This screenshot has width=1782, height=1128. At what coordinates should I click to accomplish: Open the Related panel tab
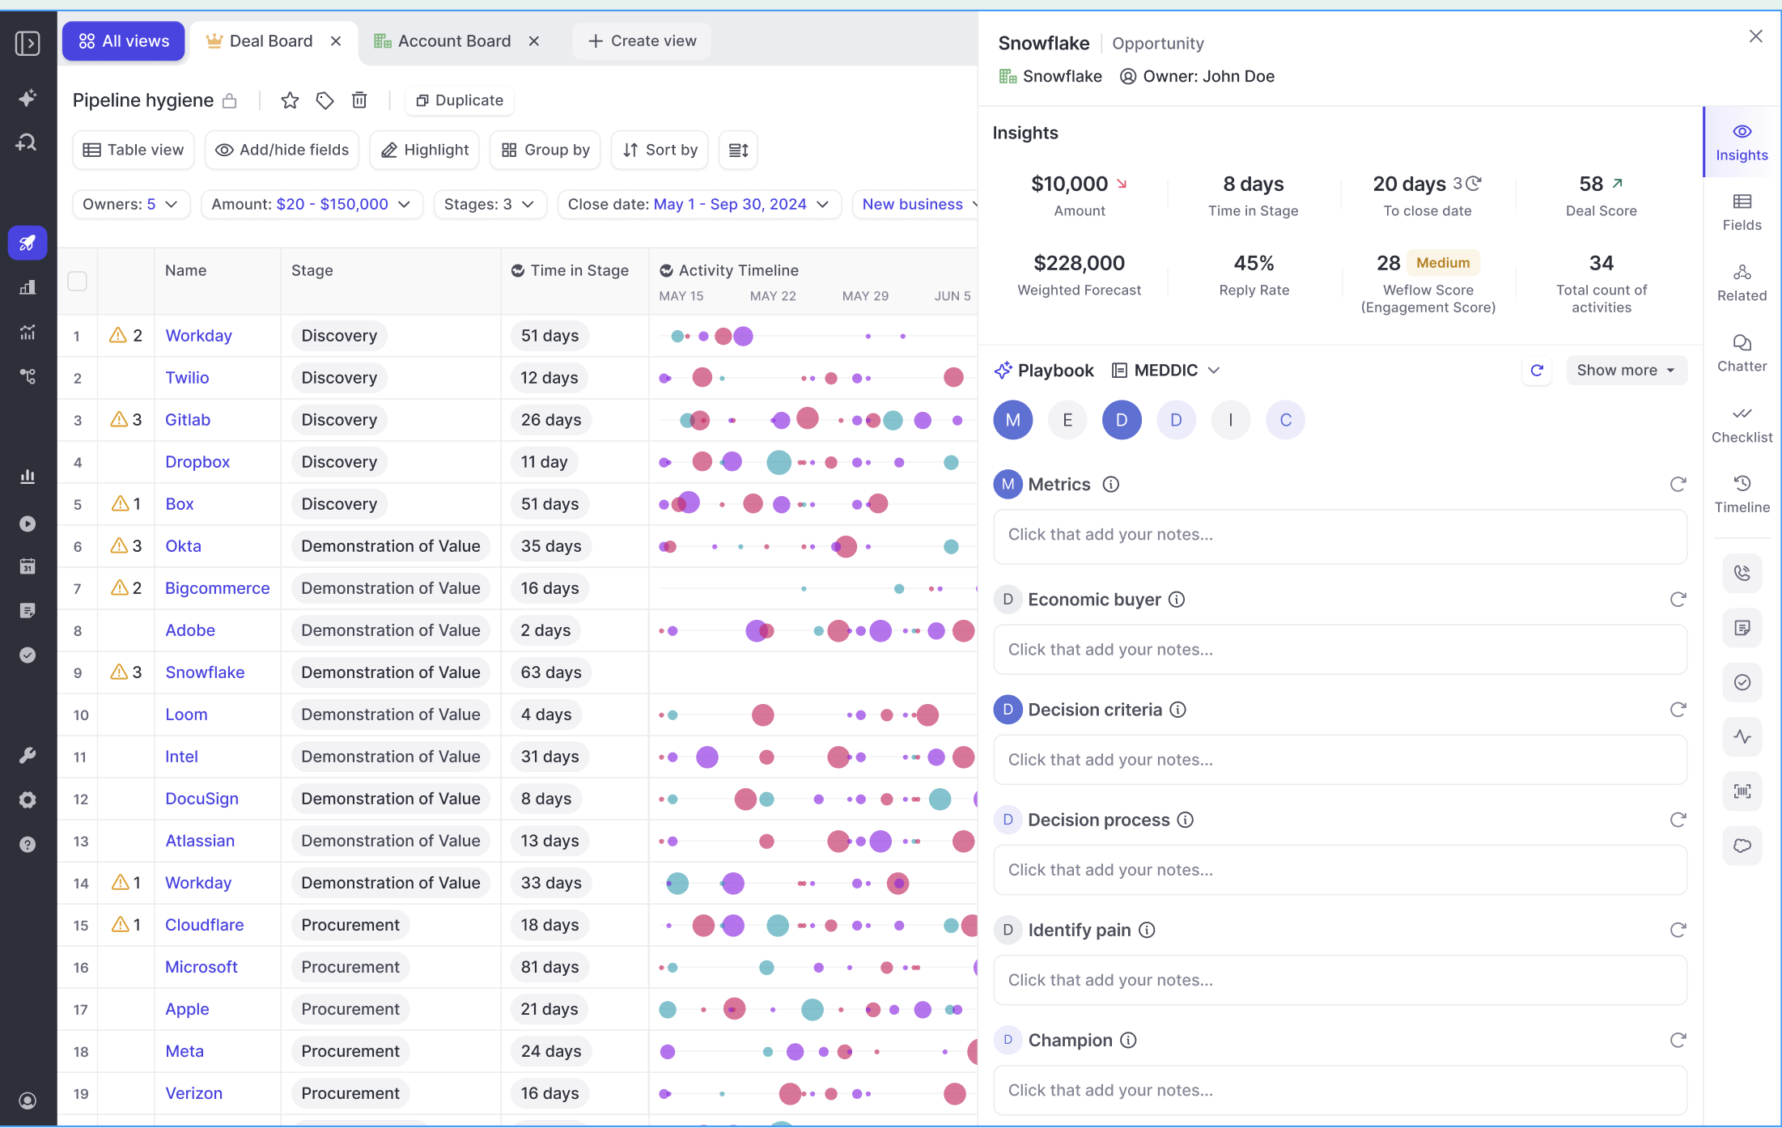click(x=1742, y=282)
